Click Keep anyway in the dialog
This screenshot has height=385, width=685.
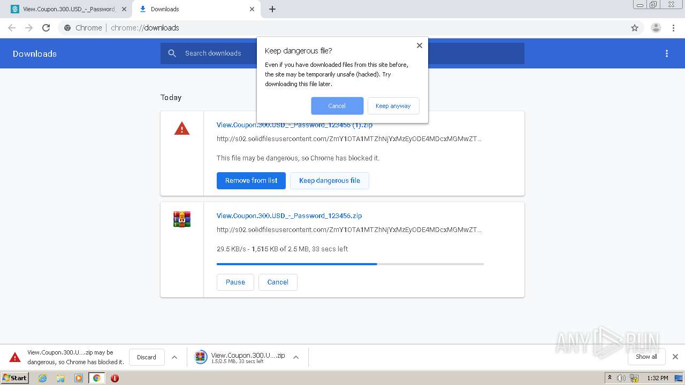pyautogui.click(x=393, y=106)
